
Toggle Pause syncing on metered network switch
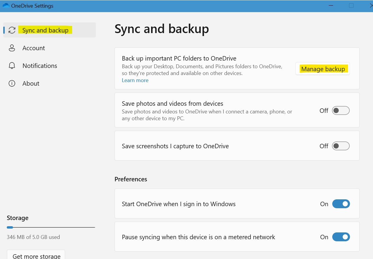(341, 237)
